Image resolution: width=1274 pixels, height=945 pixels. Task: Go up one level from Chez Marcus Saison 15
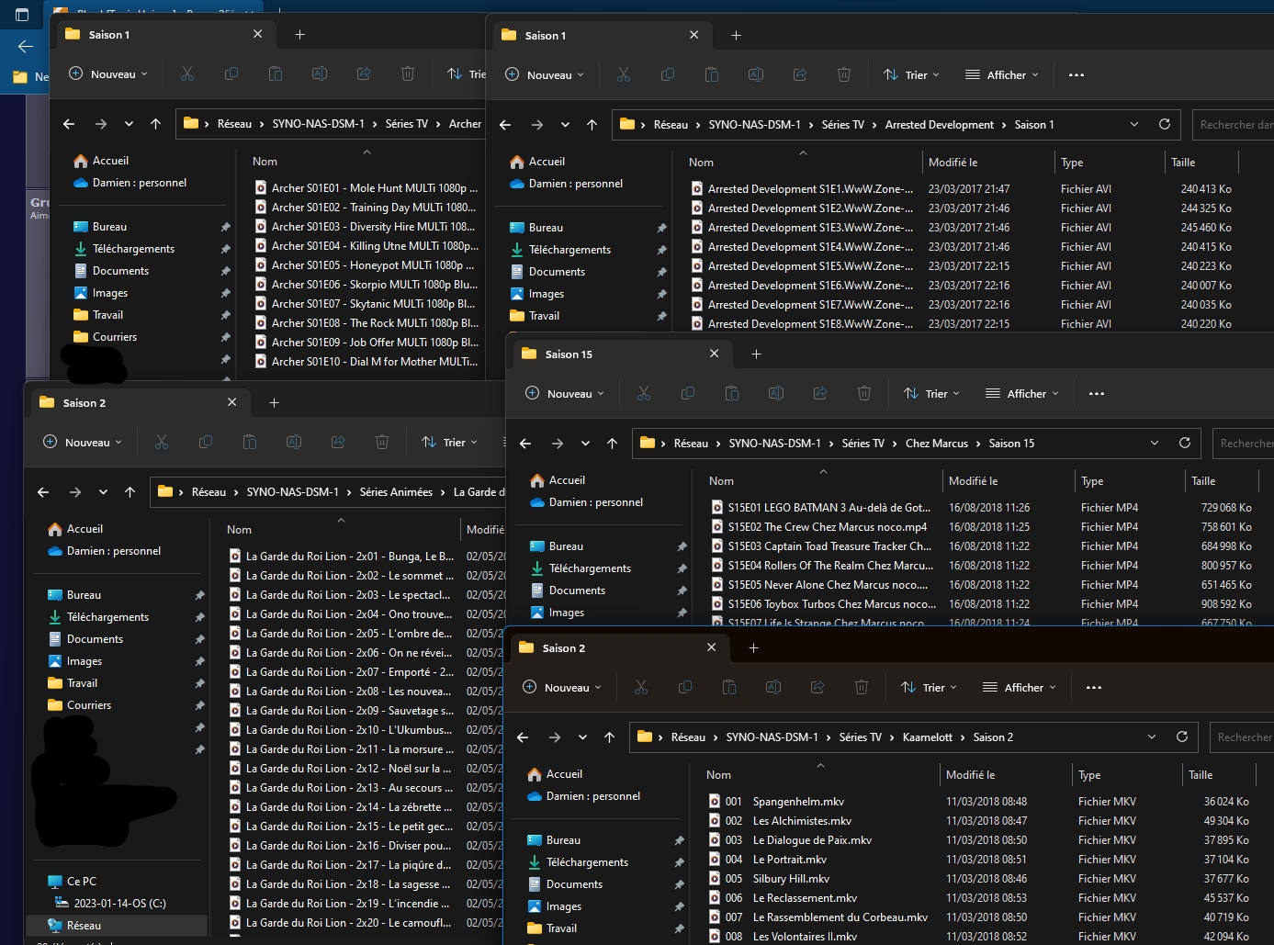tap(612, 444)
